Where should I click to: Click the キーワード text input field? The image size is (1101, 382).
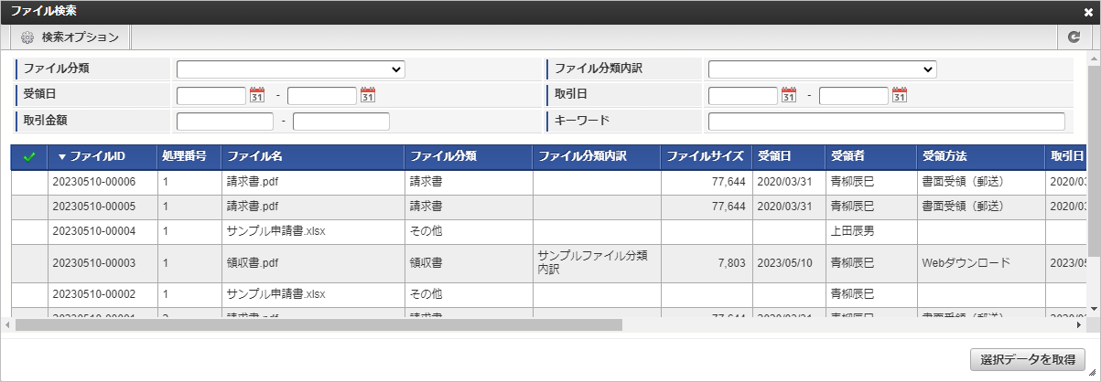(886, 122)
